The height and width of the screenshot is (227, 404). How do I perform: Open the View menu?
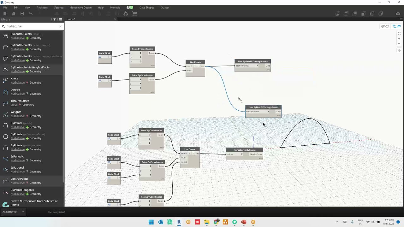pyautogui.click(x=27, y=7)
